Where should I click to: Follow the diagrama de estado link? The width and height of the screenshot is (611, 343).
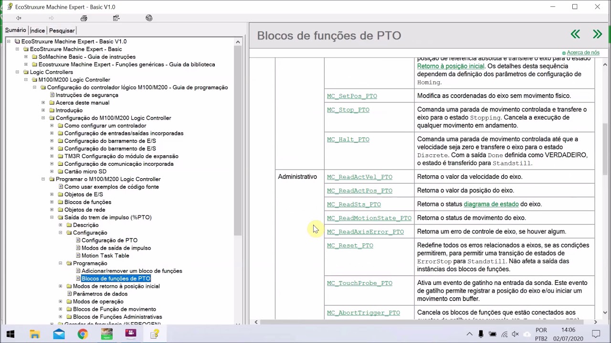coord(491,204)
